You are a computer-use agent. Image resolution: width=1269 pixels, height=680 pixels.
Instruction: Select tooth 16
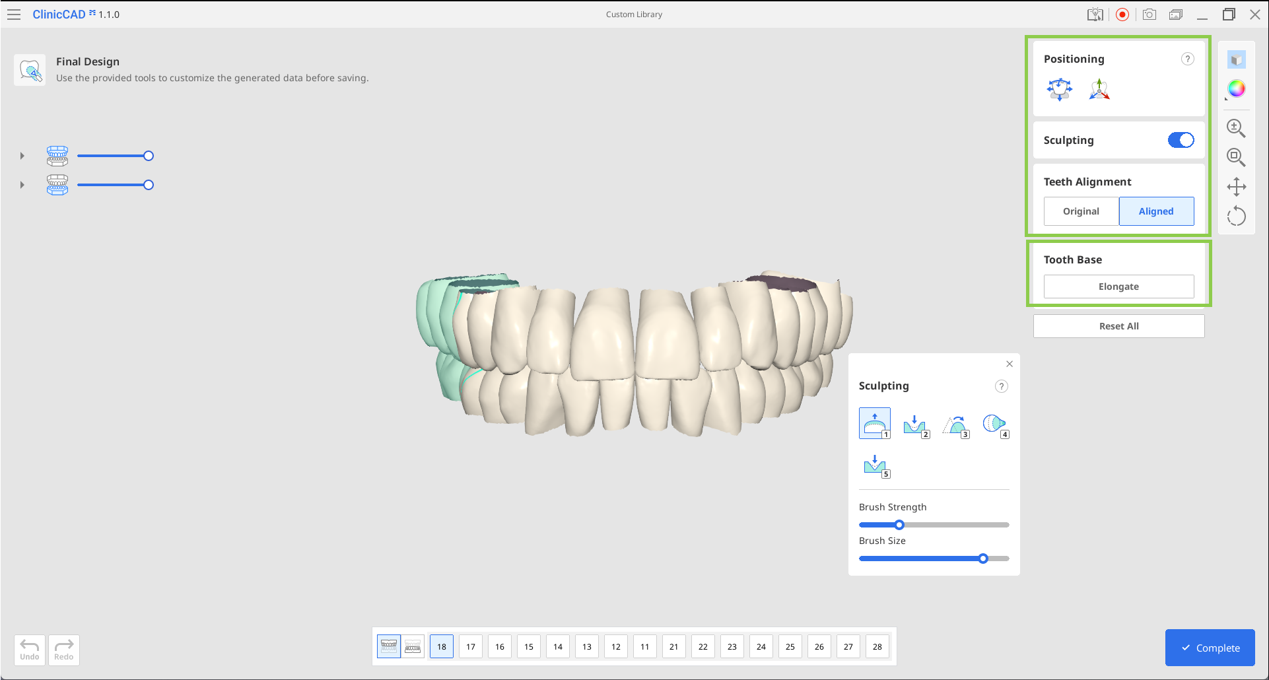click(500, 646)
